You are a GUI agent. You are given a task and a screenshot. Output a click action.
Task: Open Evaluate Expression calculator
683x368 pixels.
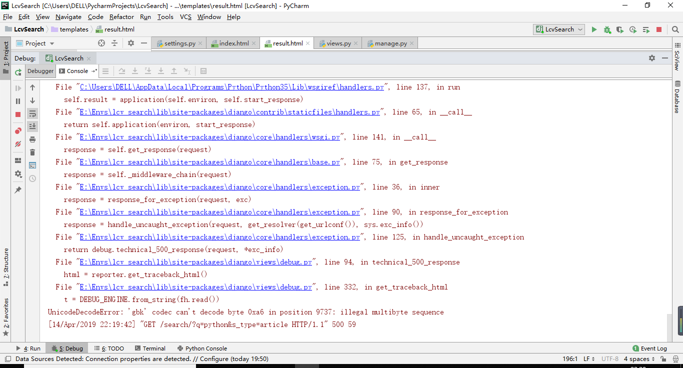coord(203,71)
